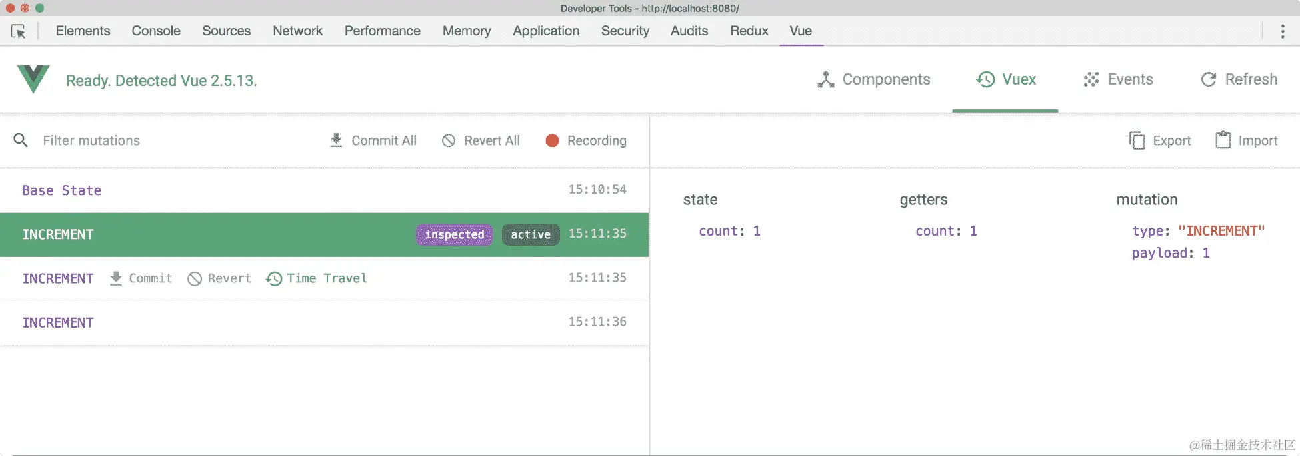This screenshot has width=1300, height=456.
Task: Click the Export label
Action: [1171, 140]
